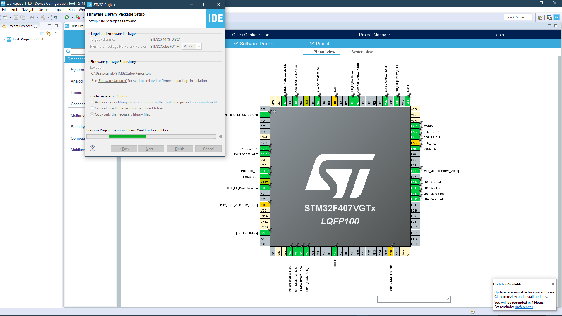562x316 pixels.
Task: Select 'Add necessary library files as reference' option
Action: pyautogui.click(x=92, y=102)
